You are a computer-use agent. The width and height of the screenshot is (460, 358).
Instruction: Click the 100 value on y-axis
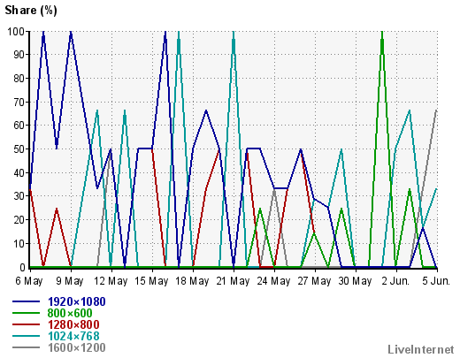(x=16, y=31)
